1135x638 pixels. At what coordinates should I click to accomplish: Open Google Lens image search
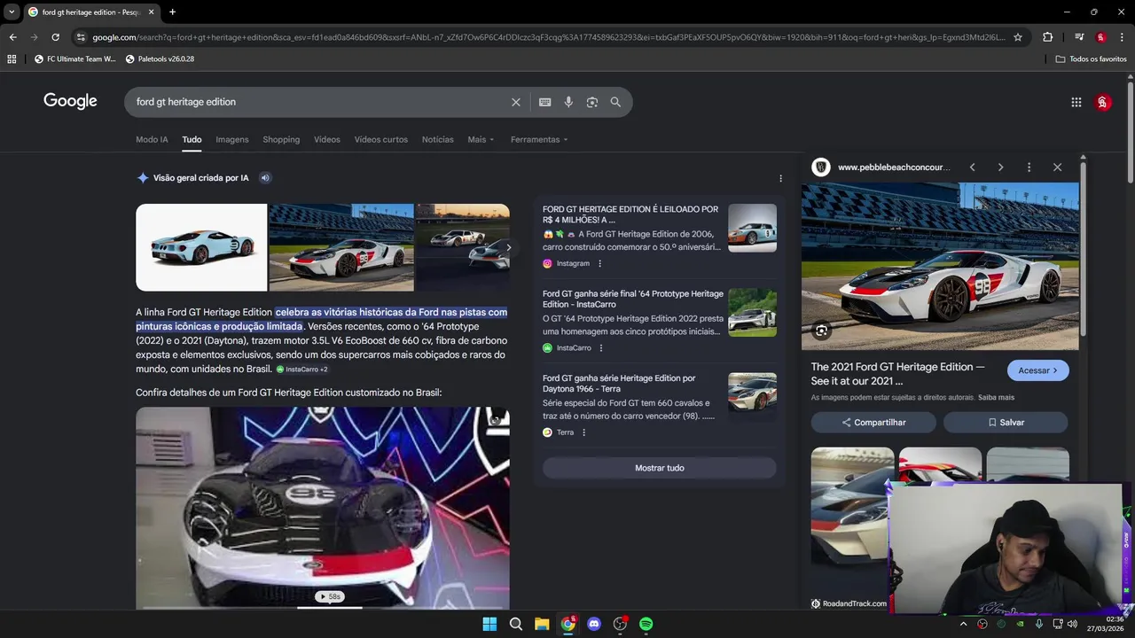[x=591, y=102]
